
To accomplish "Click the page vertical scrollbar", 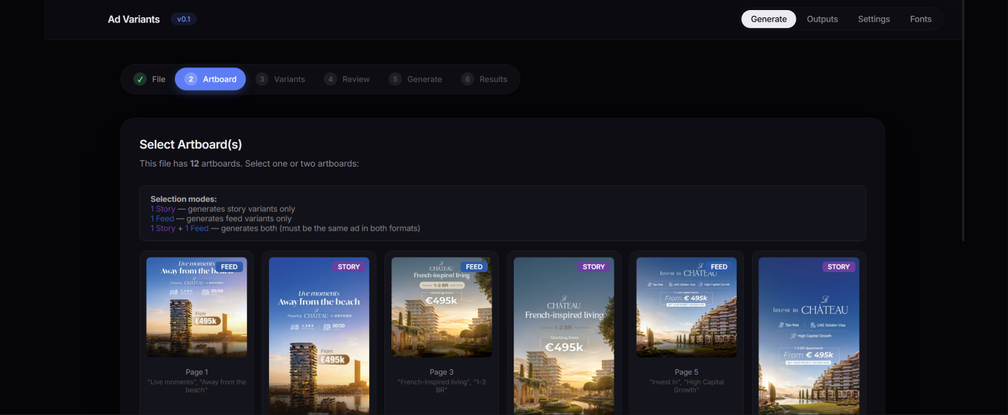I will click(x=963, y=121).
